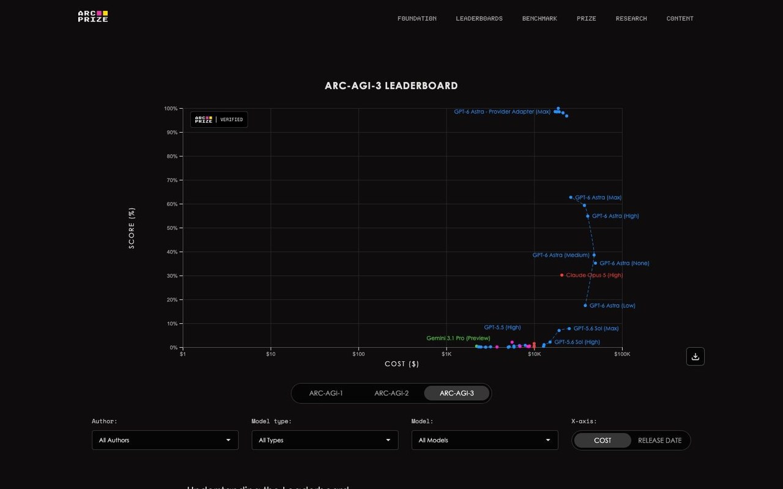Click the "GPT-5.5 (High)" chart label
Image resolution: width=783 pixels, height=489 pixels.
coord(502,328)
